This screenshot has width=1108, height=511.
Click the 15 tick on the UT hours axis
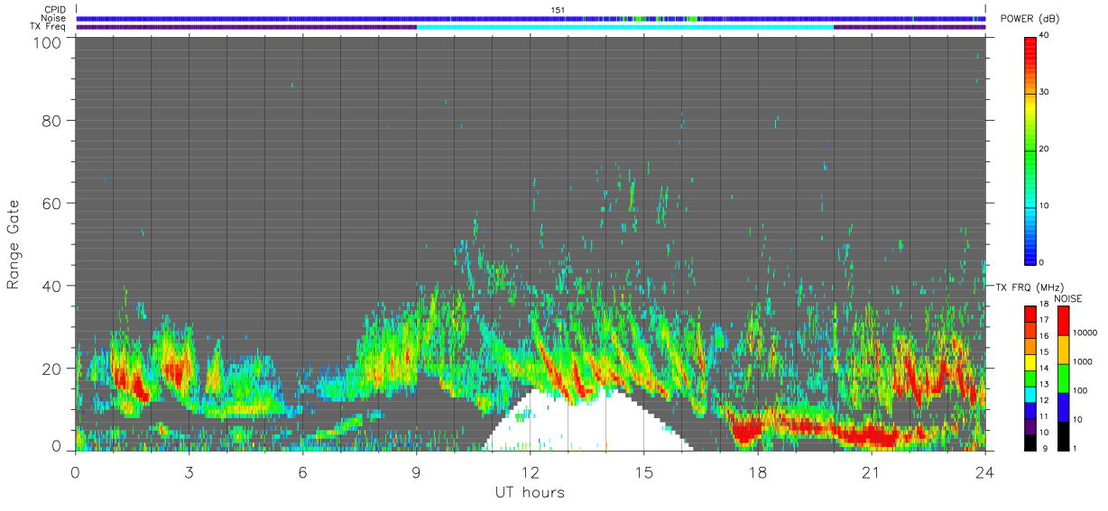(x=643, y=471)
